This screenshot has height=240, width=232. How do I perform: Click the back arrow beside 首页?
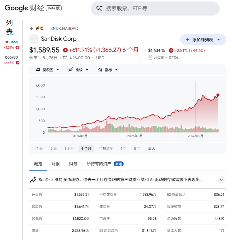pyautogui.click(x=32, y=28)
